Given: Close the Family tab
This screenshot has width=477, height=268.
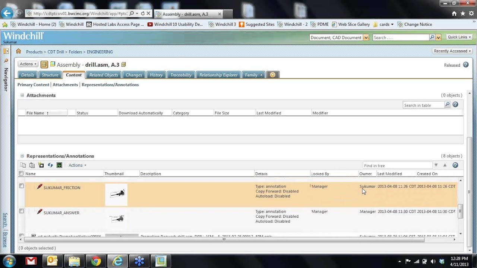Looking at the screenshot, I should 261,75.
